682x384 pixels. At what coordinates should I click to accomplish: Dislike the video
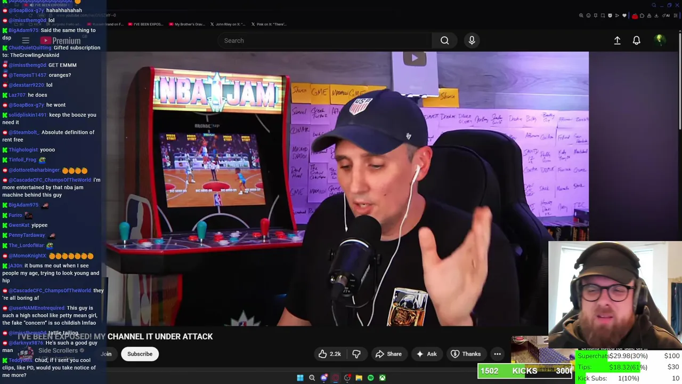click(356, 354)
